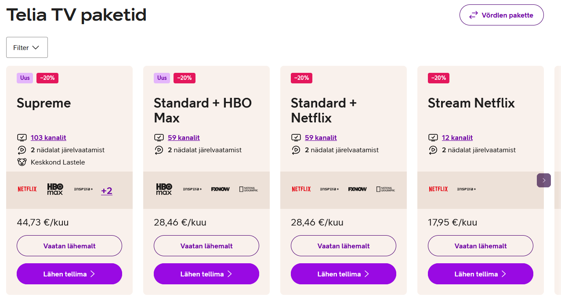Click Vaatan lähemalt for Supreme

[x=69, y=246]
